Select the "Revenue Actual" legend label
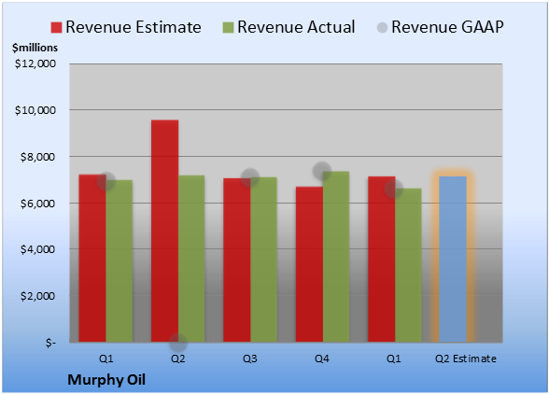The image size is (549, 394). tap(296, 27)
